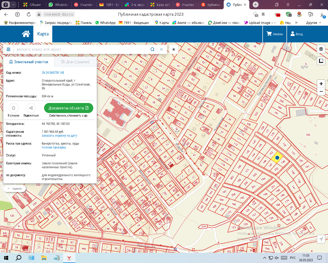Click the highlighted yellow parcel on map
Viewport: 328px width, 263px height.
click(x=277, y=158)
